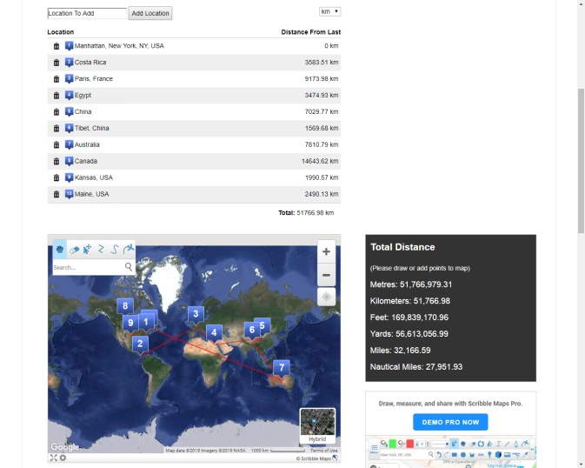Select the flight path tool

click(x=129, y=249)
